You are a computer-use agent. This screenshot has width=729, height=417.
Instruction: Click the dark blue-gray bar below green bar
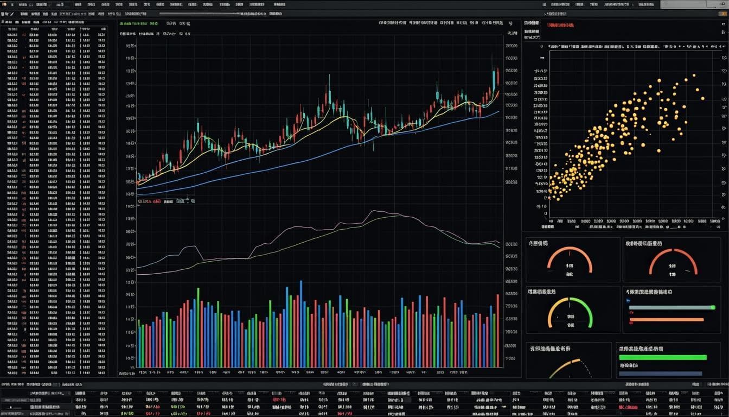point(660,374)
